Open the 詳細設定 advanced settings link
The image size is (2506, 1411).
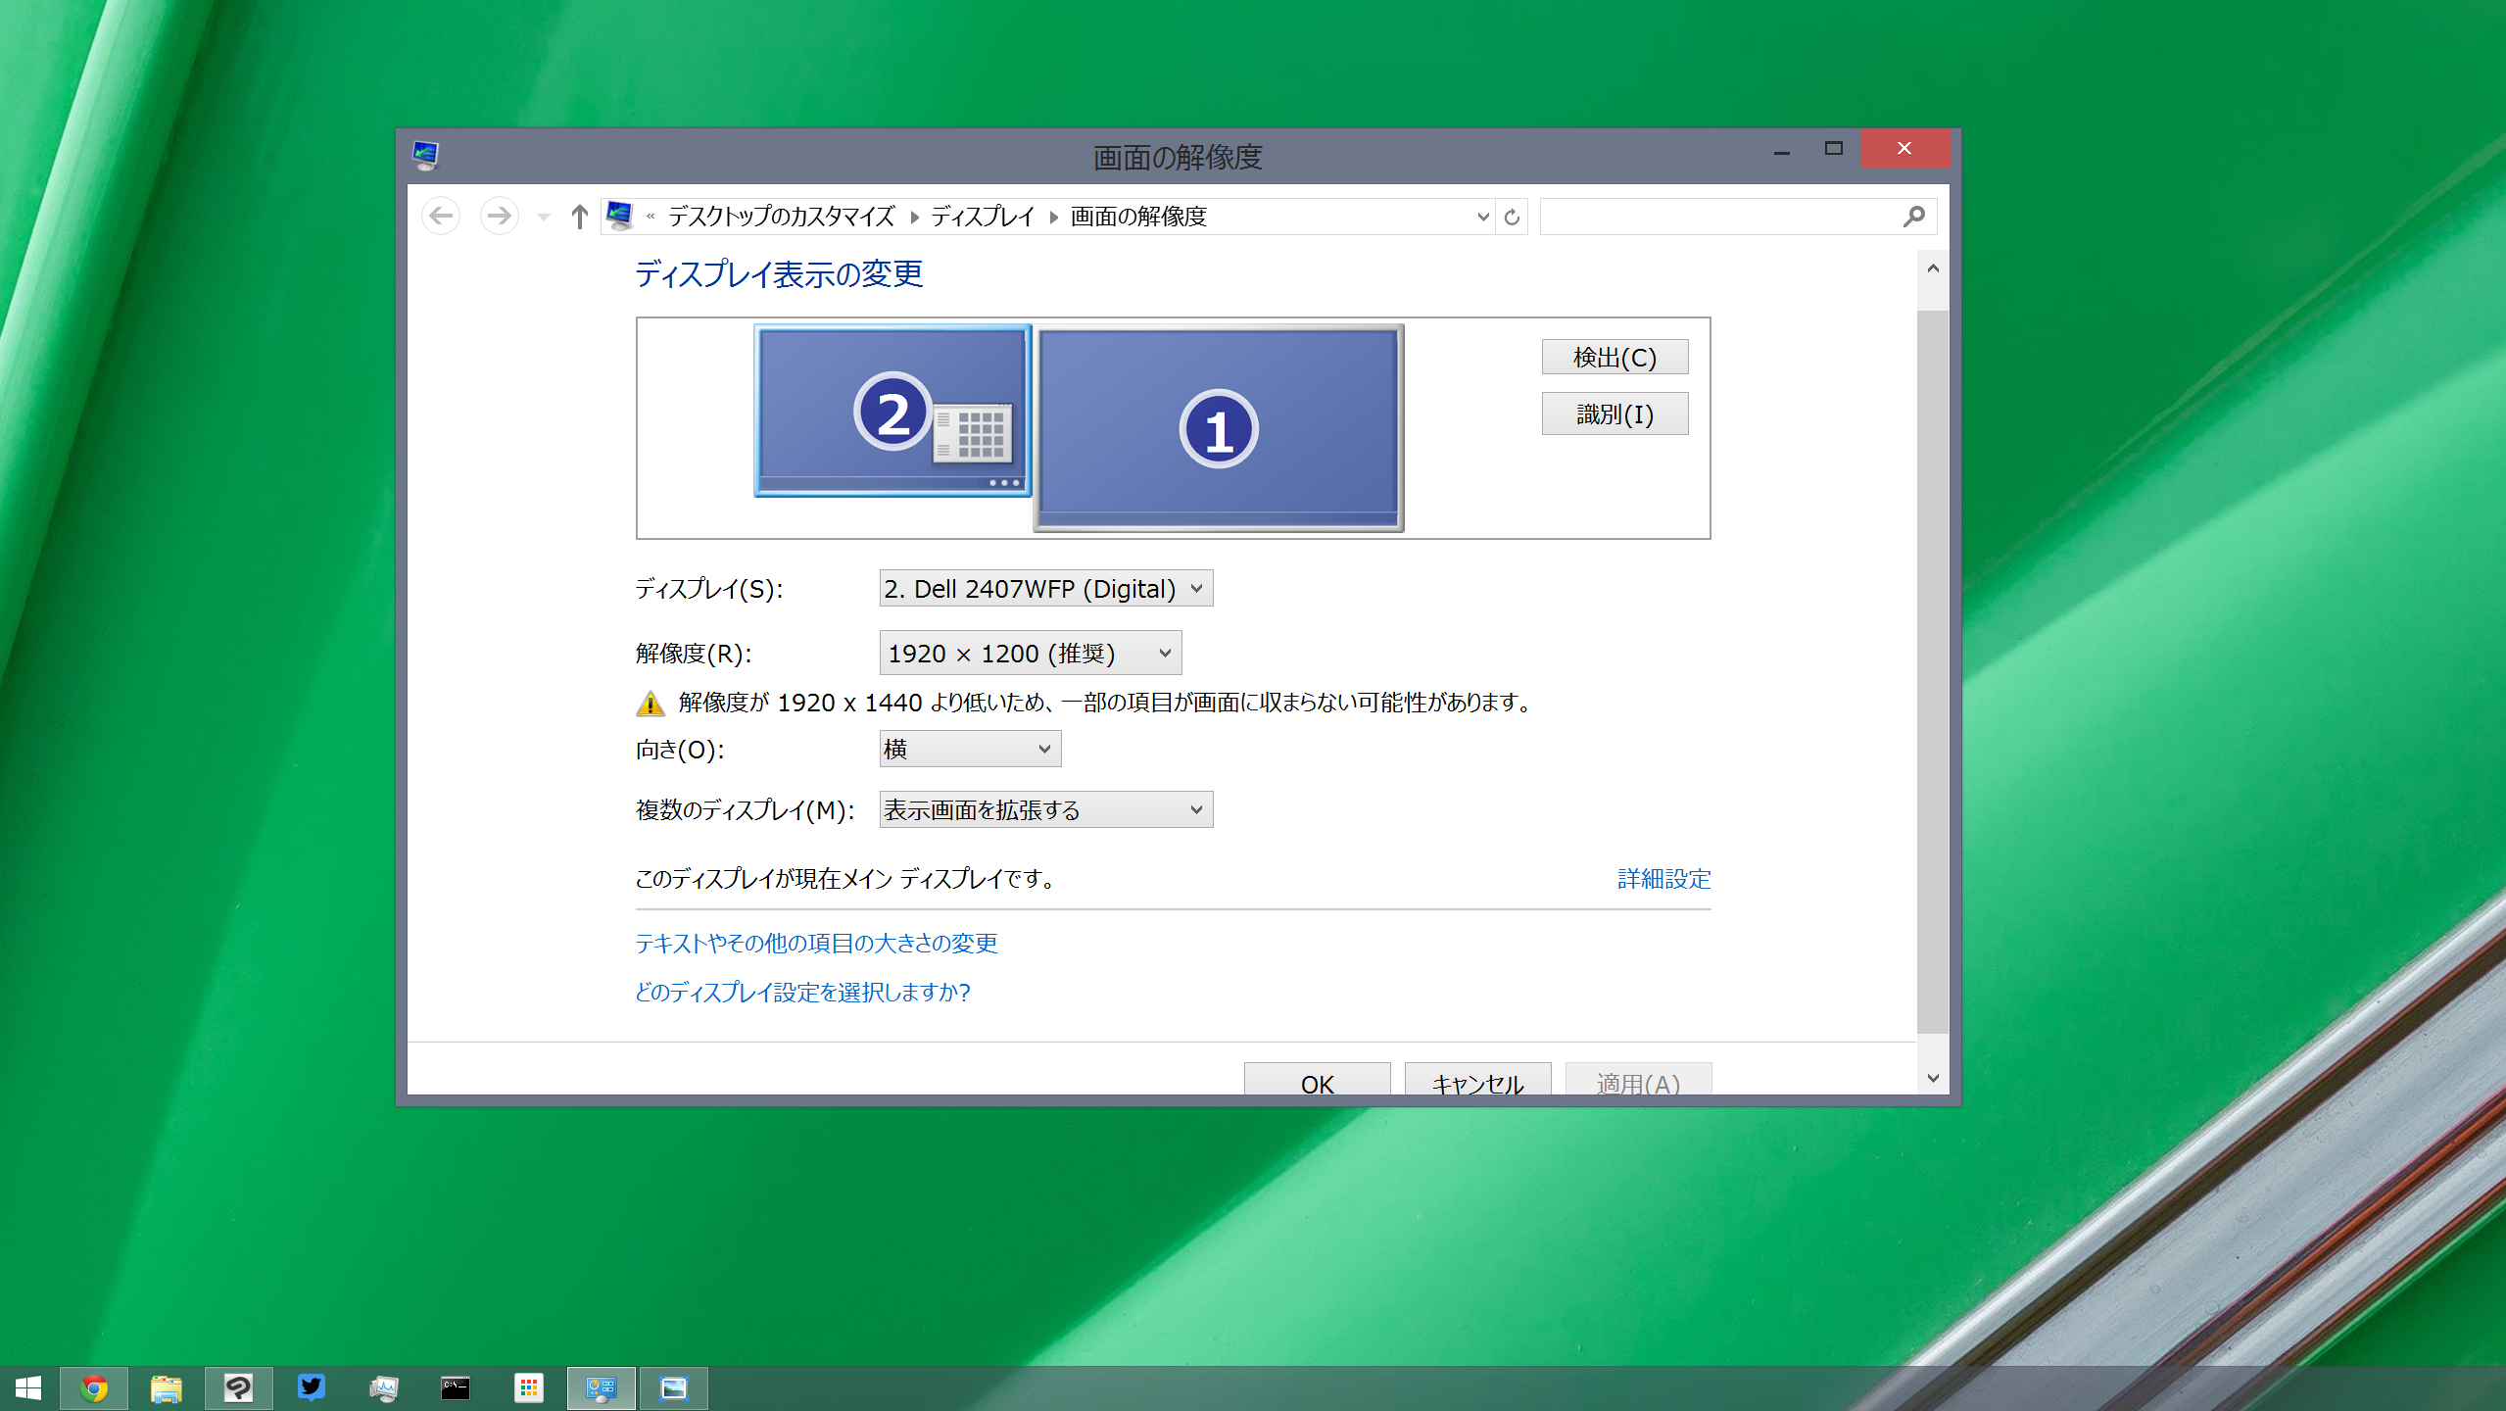click(x=1663, y=878)
